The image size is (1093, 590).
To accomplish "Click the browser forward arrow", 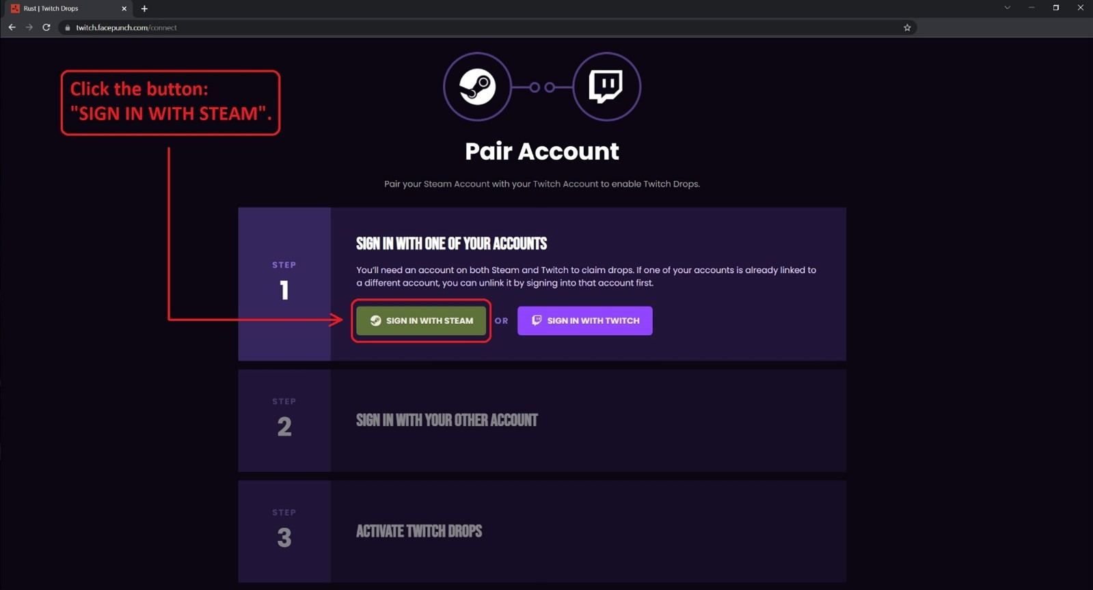I will [29, 27].
